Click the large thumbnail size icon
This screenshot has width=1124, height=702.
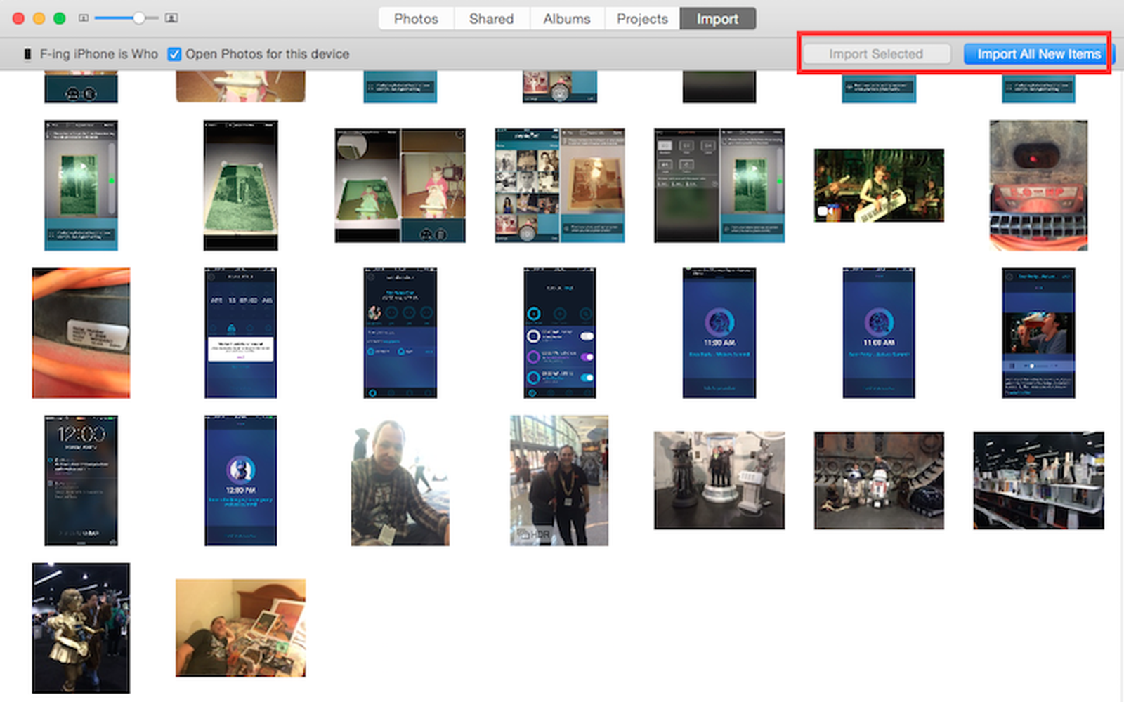pyautogui.click(x=171, y=18)
